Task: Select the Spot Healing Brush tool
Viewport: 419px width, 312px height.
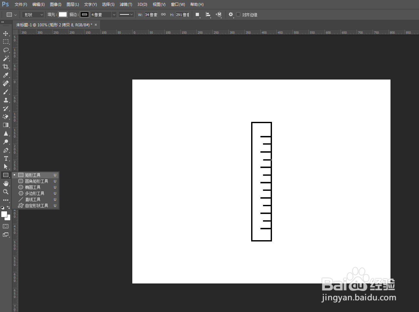Action: [x=6, y=83]
